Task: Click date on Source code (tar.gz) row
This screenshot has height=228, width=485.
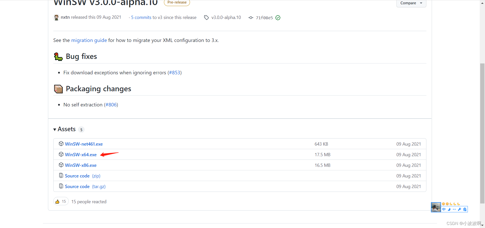Action: click(408, 186)
